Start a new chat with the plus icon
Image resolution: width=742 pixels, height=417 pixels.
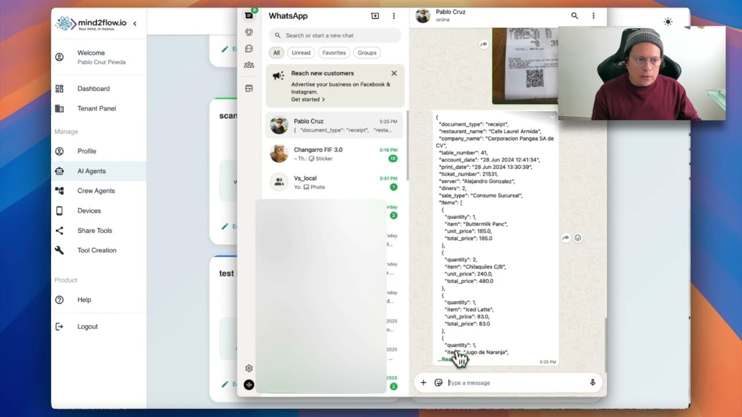[375, 16]
